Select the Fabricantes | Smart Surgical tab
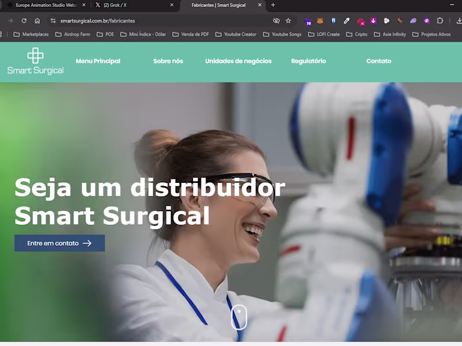This screenshot has width=462, height=346. [x=222, y=5]
